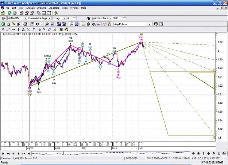Screen dimensions: 228x165
Task: Expand the usdcad15 symbol dropdown
Action: (x=25, y=18)
